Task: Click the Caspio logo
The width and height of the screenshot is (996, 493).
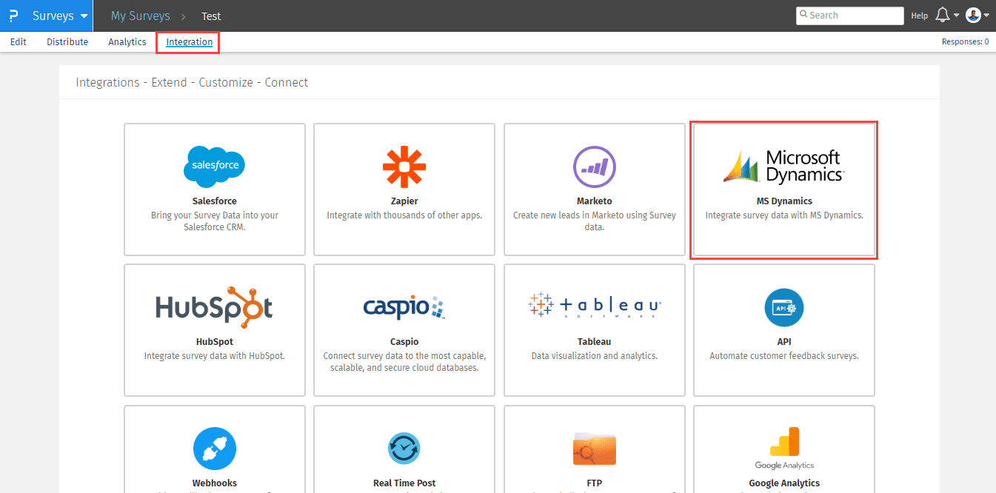Action: pyautogui.click(x=404, y=307)
